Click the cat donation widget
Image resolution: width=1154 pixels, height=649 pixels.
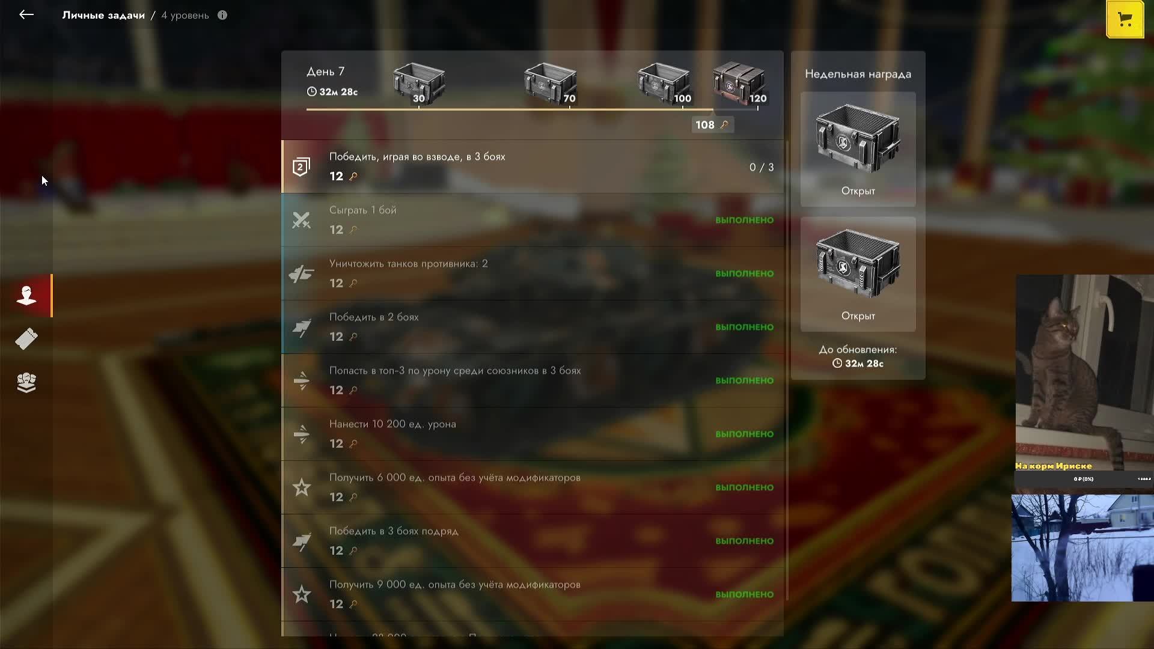coord(1084,380)
